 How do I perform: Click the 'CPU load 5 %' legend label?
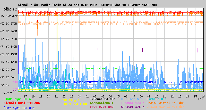(x=132, y=99)
